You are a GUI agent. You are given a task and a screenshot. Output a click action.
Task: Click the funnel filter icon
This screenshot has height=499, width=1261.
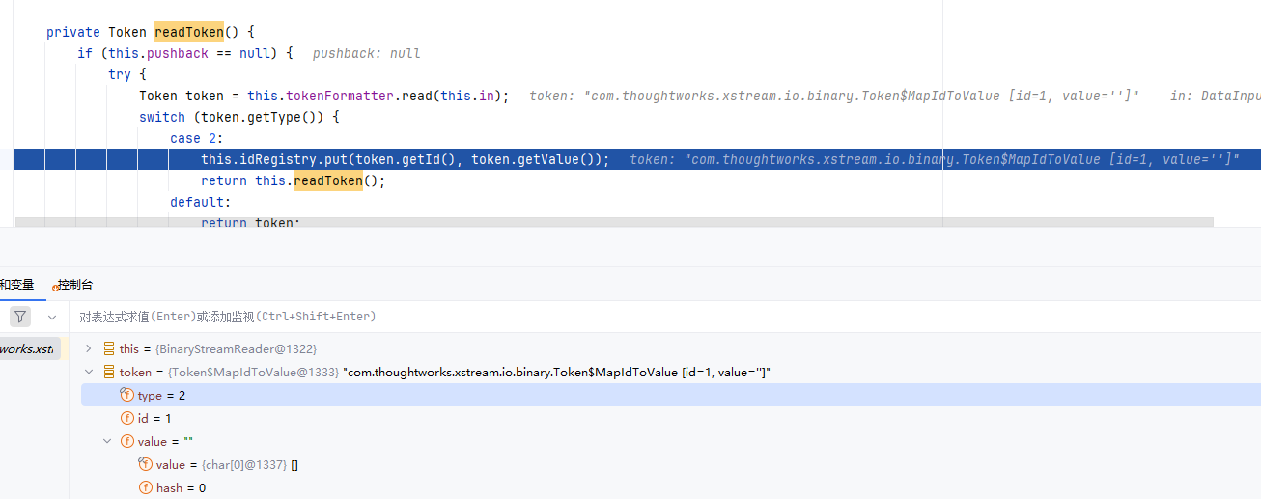click(x=20, y=317)
